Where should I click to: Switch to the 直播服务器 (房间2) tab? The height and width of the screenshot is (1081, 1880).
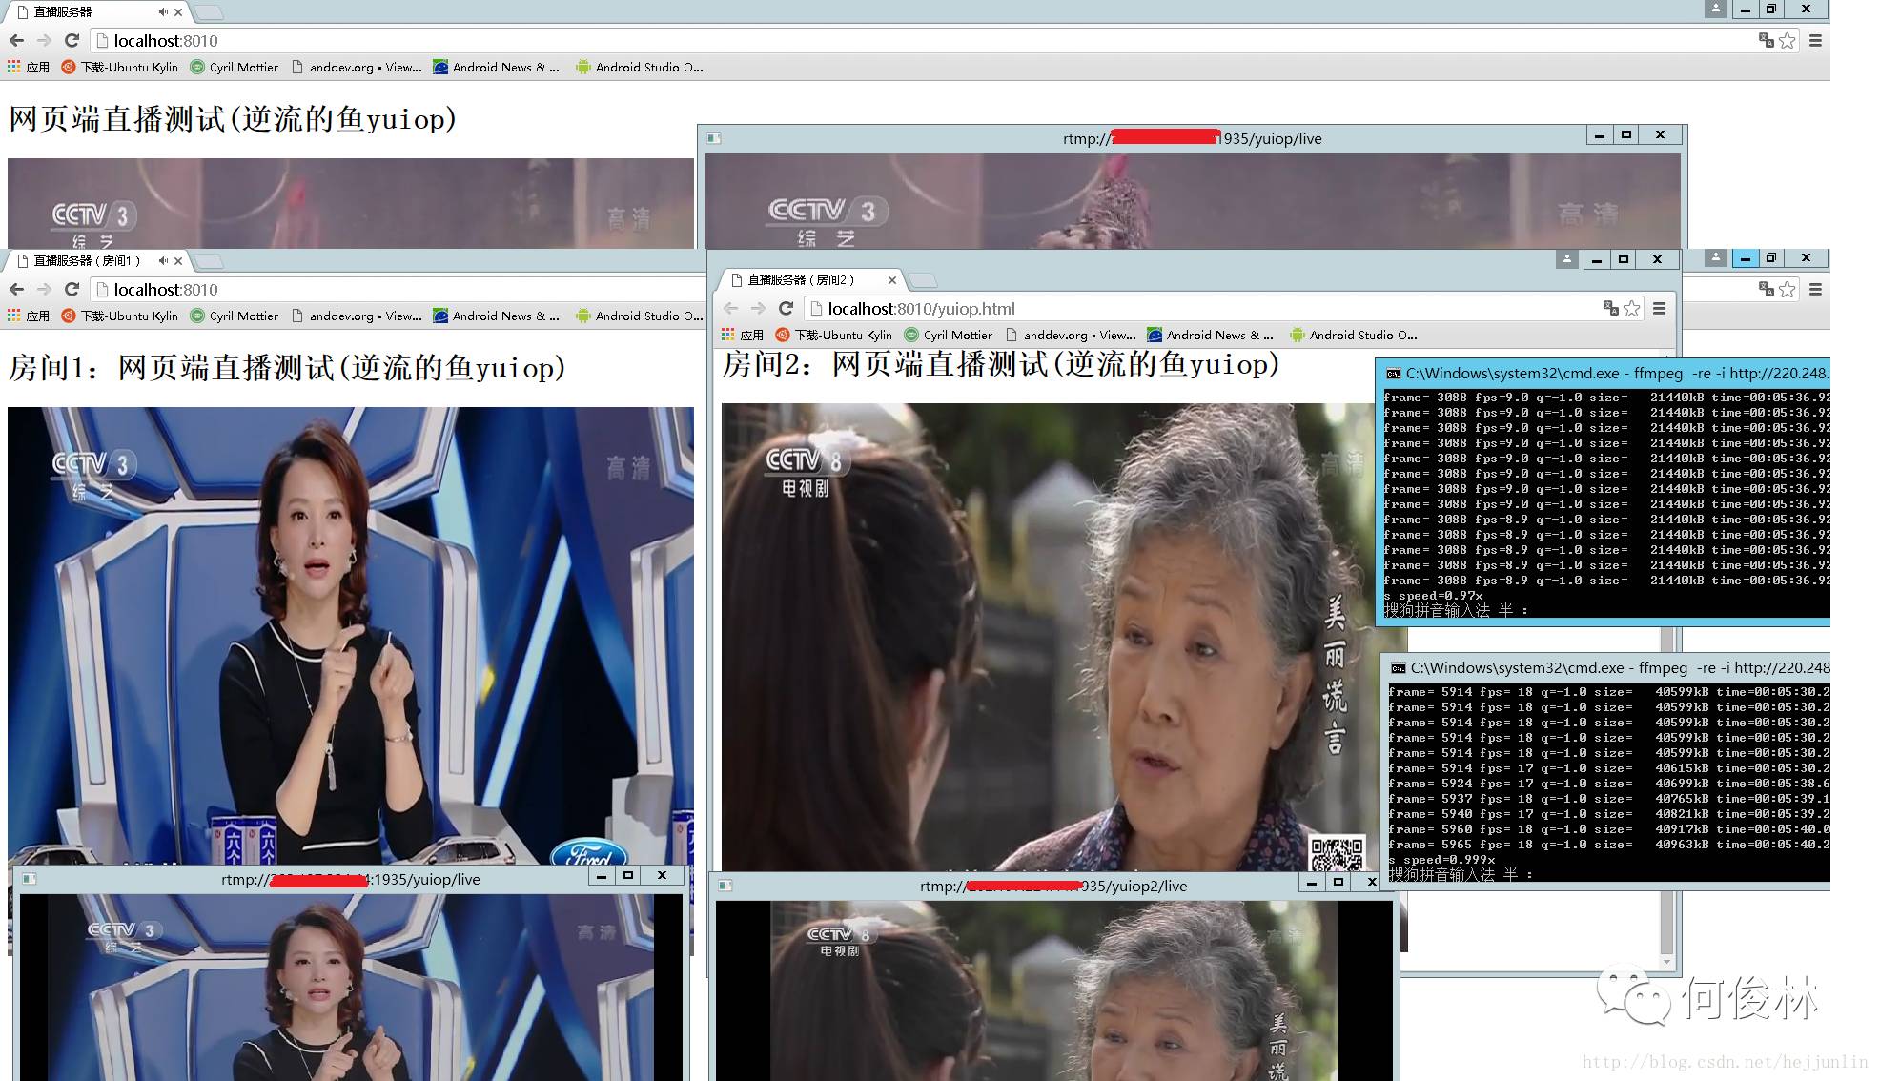click(801, 279)
